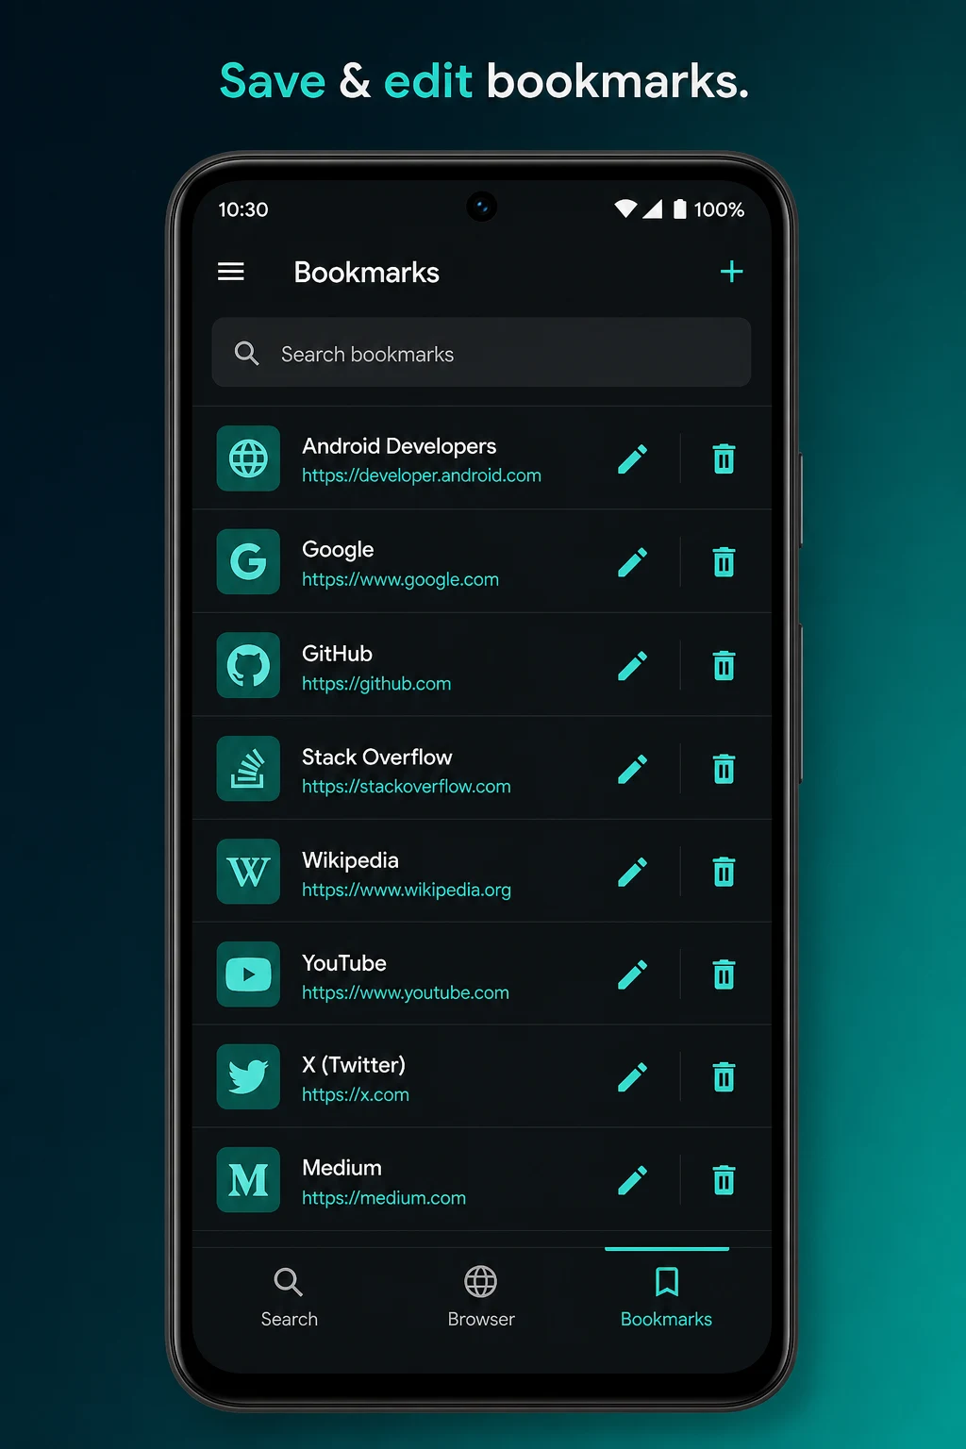Edit the Wikipedia bookmark

[x=632, y=872]
